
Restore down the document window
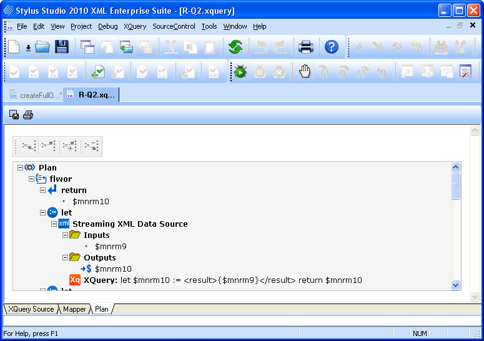click(x=460, y=26)
